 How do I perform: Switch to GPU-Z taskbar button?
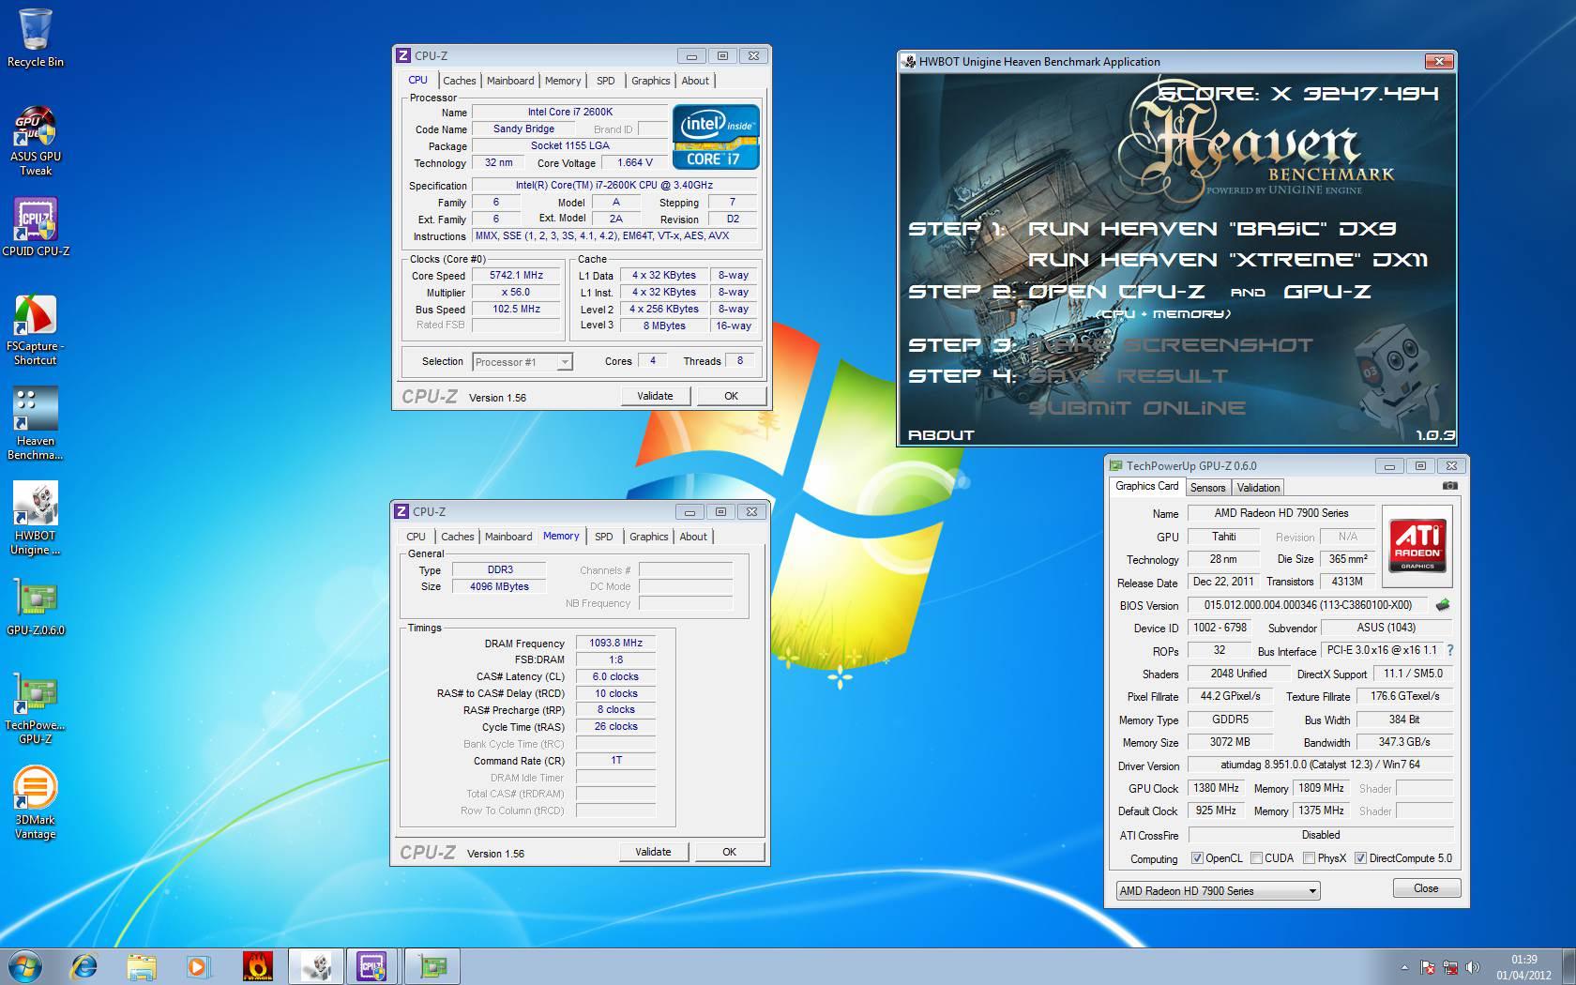(x=432, y=965)
